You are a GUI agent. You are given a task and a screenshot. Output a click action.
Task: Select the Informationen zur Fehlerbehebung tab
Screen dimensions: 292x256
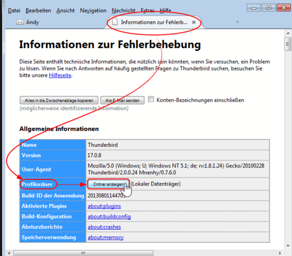(x=154, y=22)
